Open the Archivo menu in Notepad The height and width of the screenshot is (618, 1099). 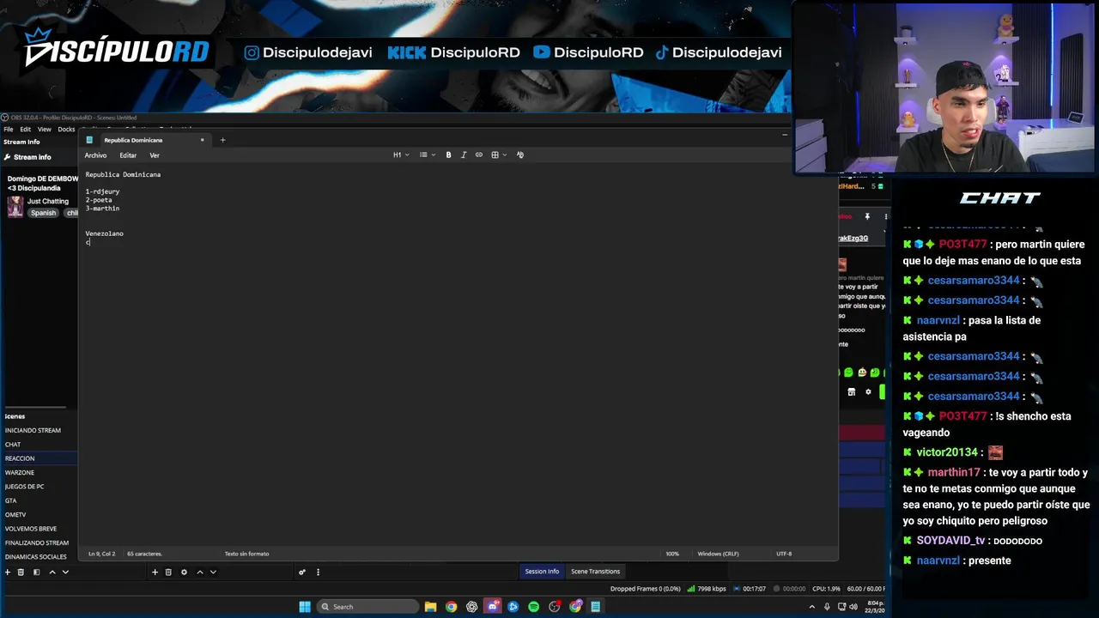95,155
